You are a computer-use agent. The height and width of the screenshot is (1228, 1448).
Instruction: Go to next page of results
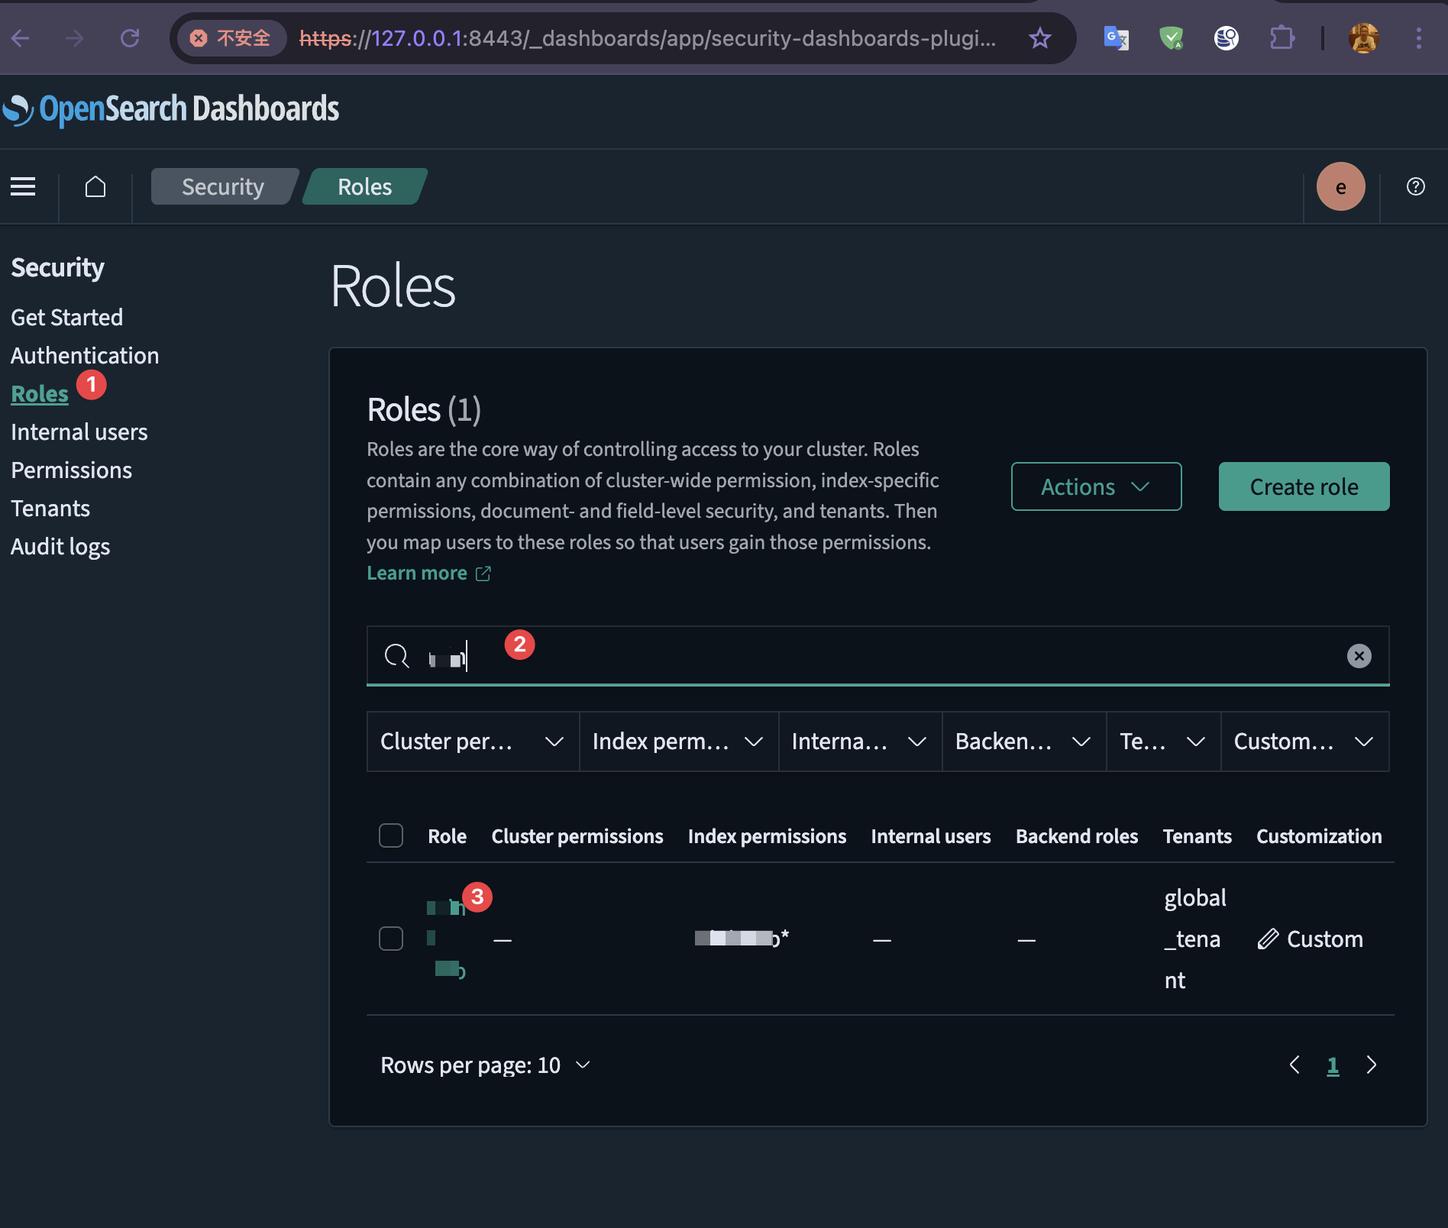tap(1372, 1065)
